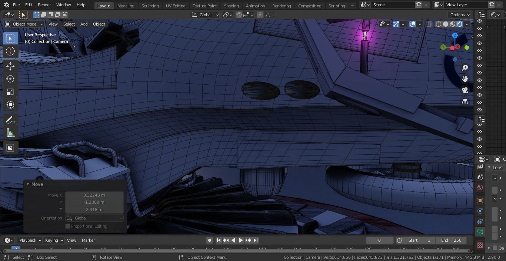Switch to the Scripting workspace tab
This screenshot has width=506, height=261.
[x=337, y=6]
